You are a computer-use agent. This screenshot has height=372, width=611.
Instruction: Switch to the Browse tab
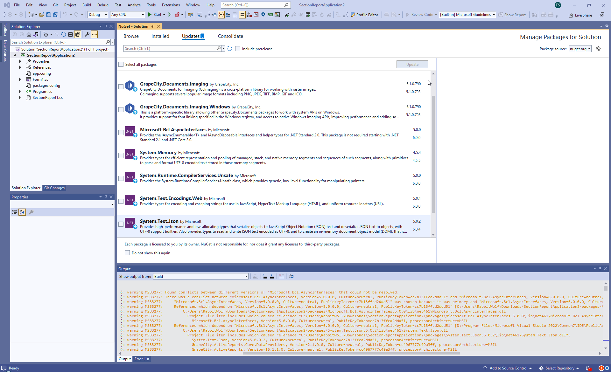[131, 36]
